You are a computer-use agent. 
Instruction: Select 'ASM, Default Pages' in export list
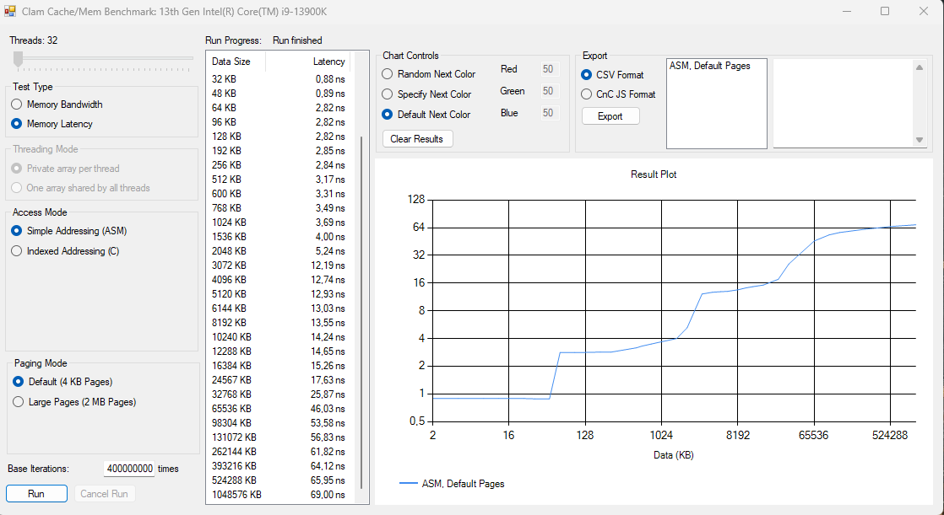click(710, 66)
